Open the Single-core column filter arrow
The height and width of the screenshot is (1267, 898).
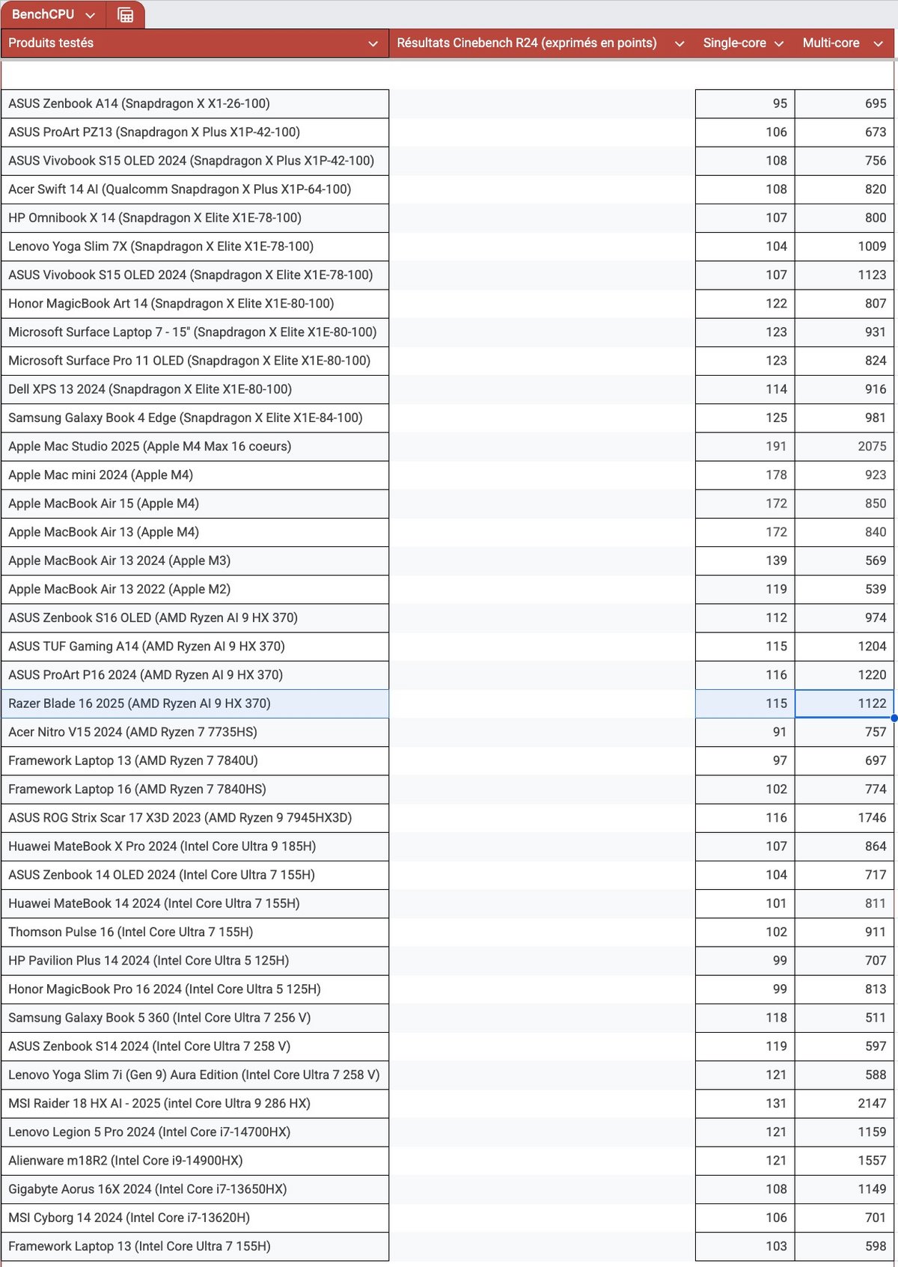click(779, 43)
